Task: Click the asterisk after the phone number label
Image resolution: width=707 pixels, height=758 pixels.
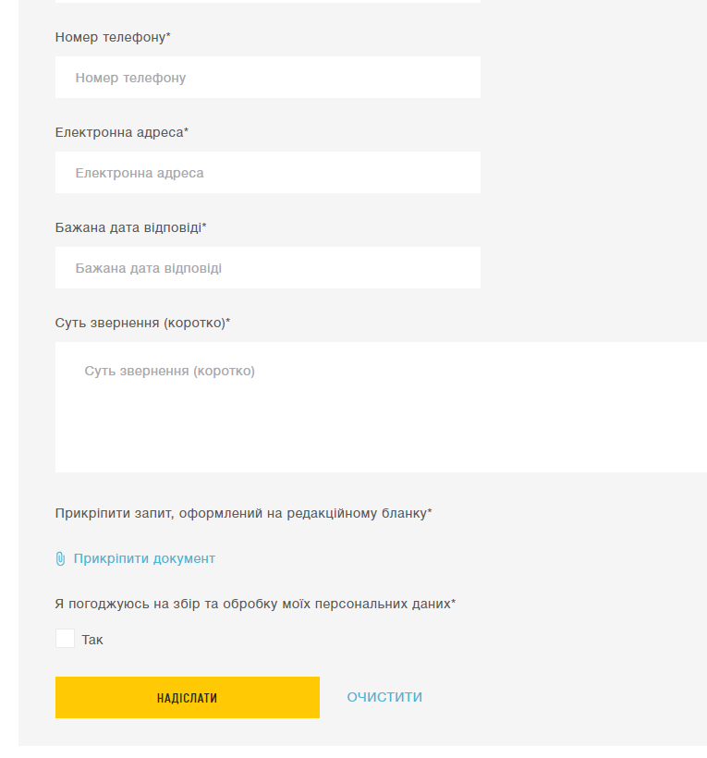Action: pyautogui.click(x=168, y=36)
